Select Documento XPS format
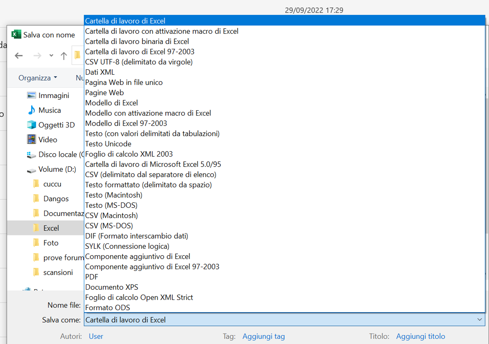 click(285, 287)
